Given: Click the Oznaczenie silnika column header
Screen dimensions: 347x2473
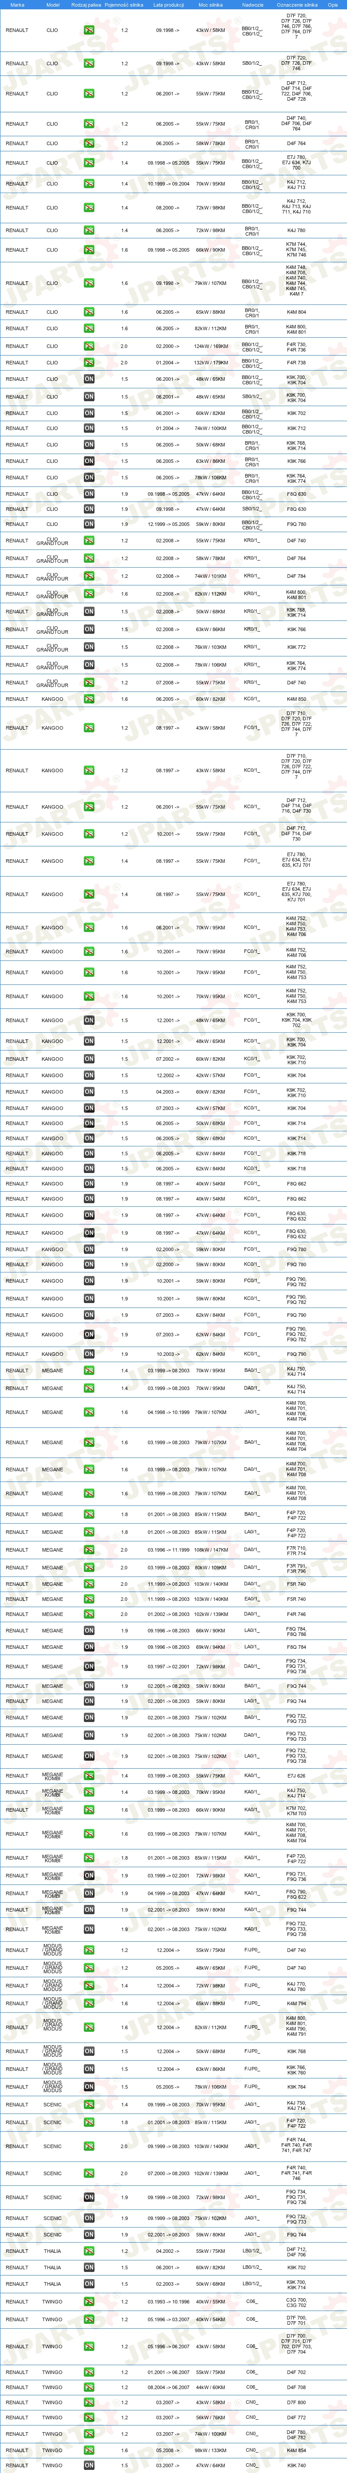Looking at the screenshot, I should [x=296, y=5].
